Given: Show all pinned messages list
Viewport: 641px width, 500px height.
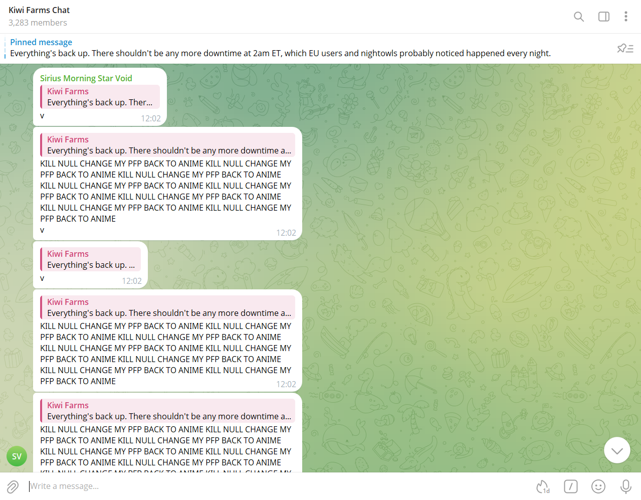Looking at the screenshot, I should tap(625, 48).
